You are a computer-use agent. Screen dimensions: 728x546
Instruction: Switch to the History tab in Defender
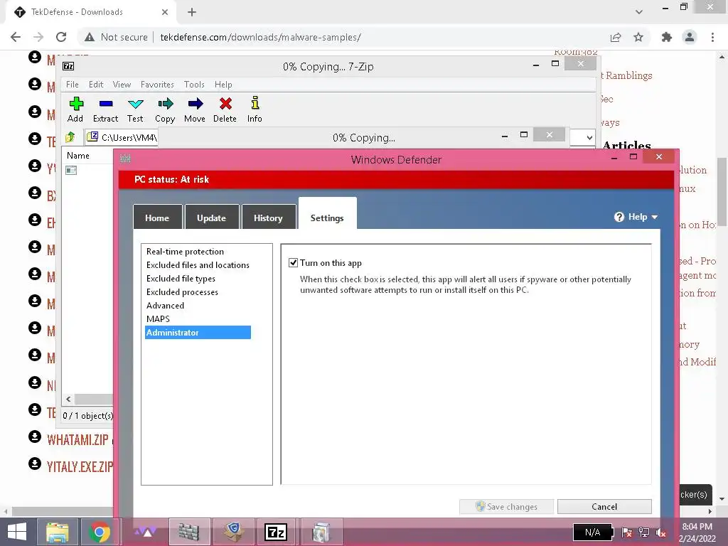268,218
